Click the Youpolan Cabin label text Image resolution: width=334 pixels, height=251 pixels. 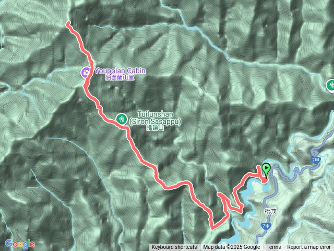[x=120, y=71]
